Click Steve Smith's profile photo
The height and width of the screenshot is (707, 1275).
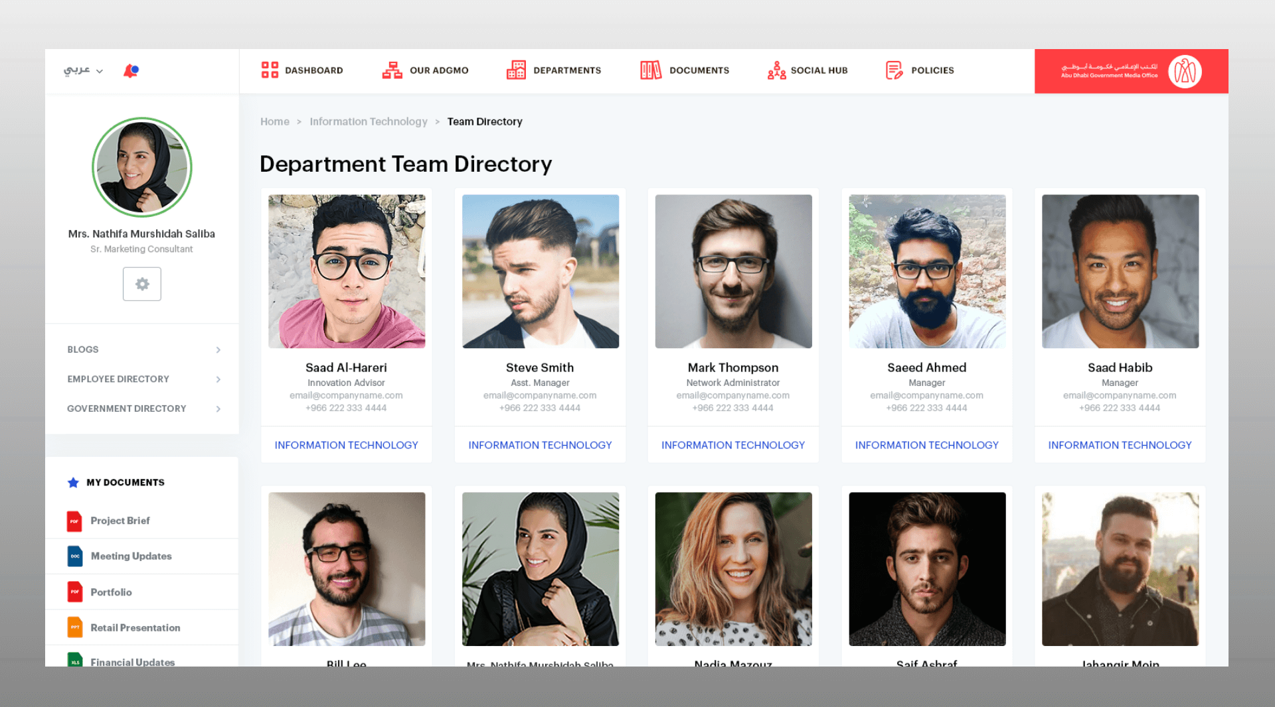[541, 271]
